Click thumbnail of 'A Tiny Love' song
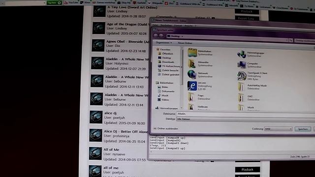Screen dimensions: 315x177 tap(99, 11)
